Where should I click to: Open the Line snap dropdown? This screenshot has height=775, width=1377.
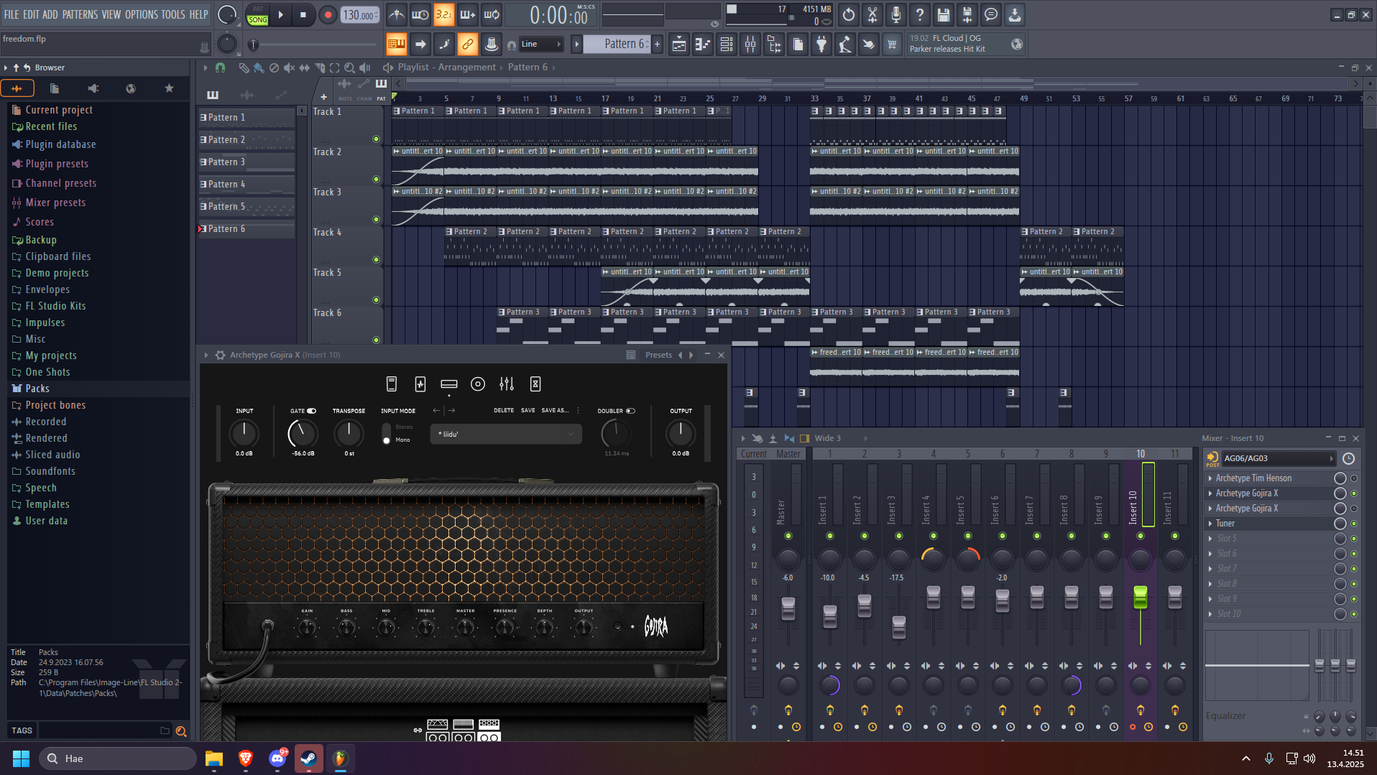(541, 45)
